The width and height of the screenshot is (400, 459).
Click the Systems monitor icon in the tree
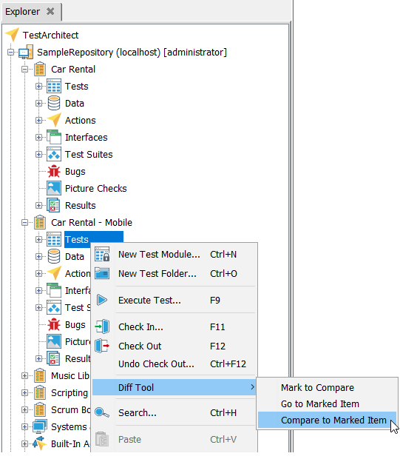[x=40, y=427]
